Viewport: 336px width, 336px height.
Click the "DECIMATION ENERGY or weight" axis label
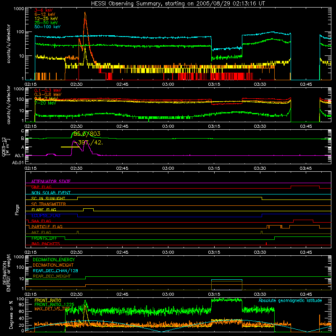tap(6, 273)
